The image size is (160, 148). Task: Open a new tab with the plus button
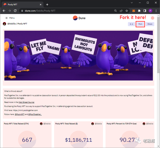point(47,5)
